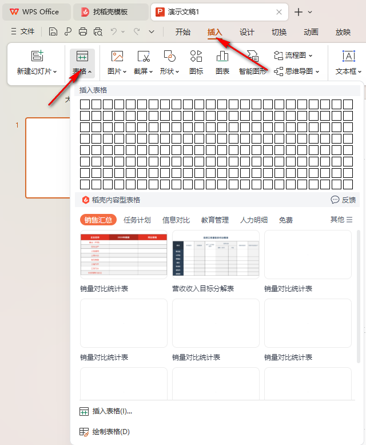Switch to the Design (设计) ribbon tab
366x445 pixels.
(246, 32)
